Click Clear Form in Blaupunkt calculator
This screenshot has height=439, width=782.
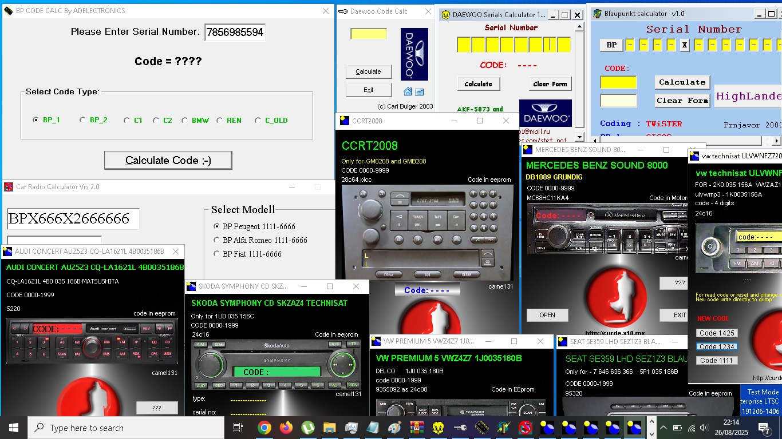tap(682, 101)
